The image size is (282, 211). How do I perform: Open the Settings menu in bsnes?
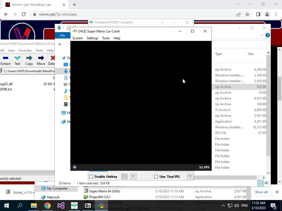coord(93,38)
